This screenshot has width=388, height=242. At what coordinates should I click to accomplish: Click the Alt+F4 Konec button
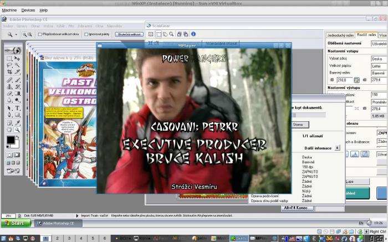tap(297, 208)
